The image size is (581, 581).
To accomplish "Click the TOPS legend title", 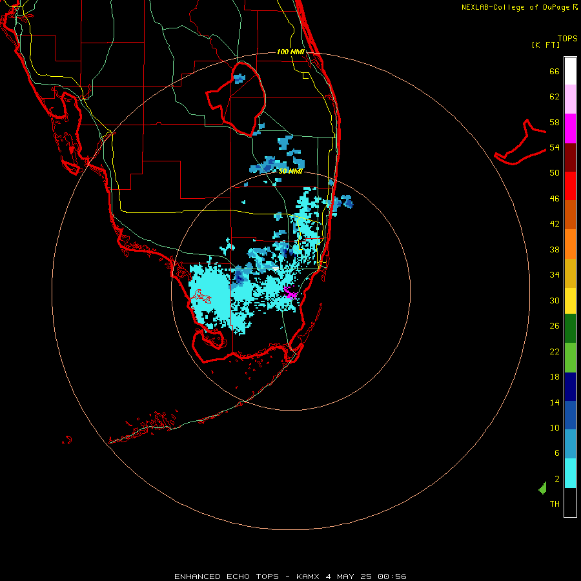I will click(567, 38).
